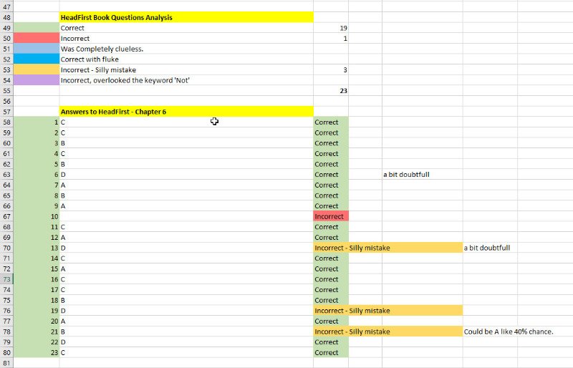
Task: Click the empty answer cell for question 10
Action: pos(186,216)
